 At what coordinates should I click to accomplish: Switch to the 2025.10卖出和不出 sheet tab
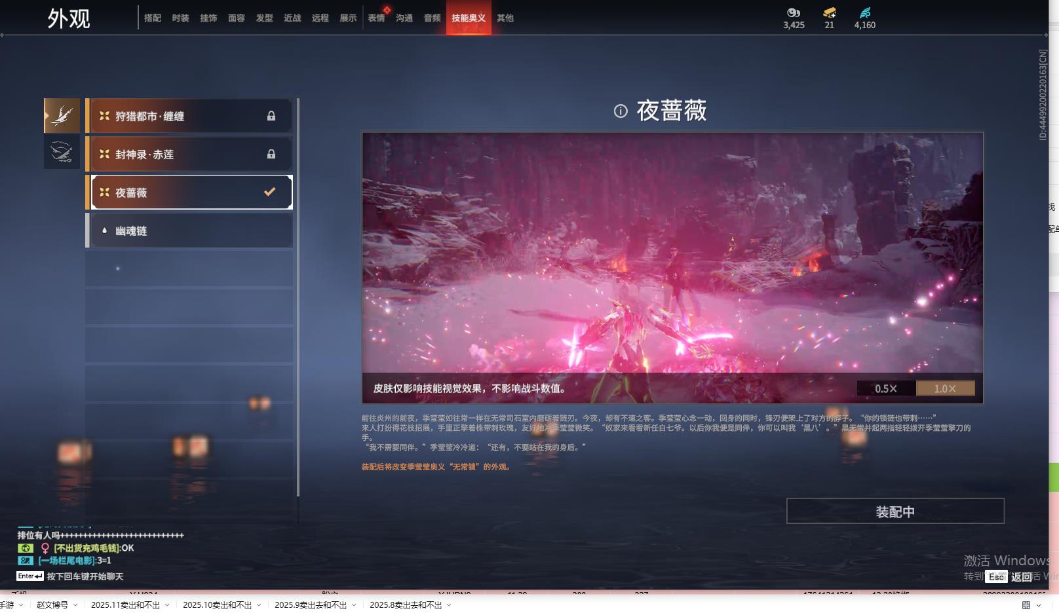217,605
